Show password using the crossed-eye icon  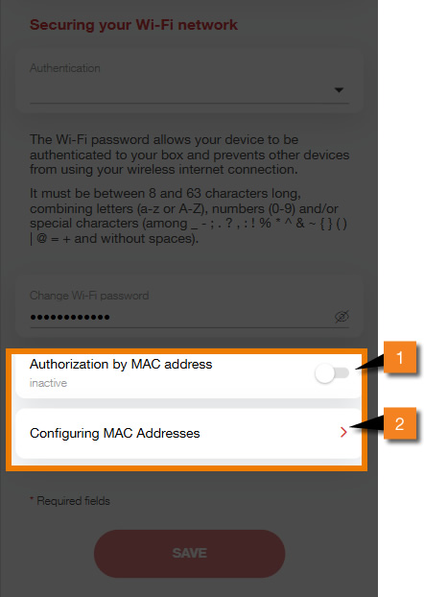coord(342,317)
